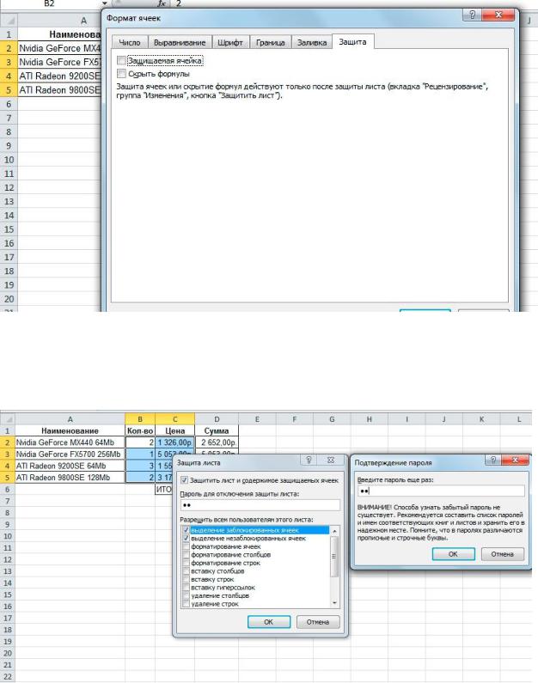Switch to the Выравнивание tab
This screenshot has height=683, width=538.
pos(180,42)
